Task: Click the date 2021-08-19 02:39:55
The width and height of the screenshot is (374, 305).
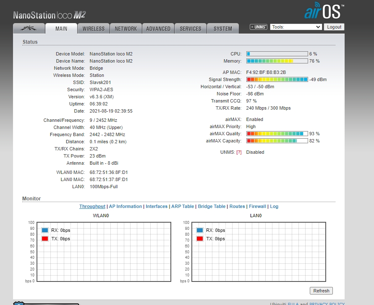Action: (111, 111)
